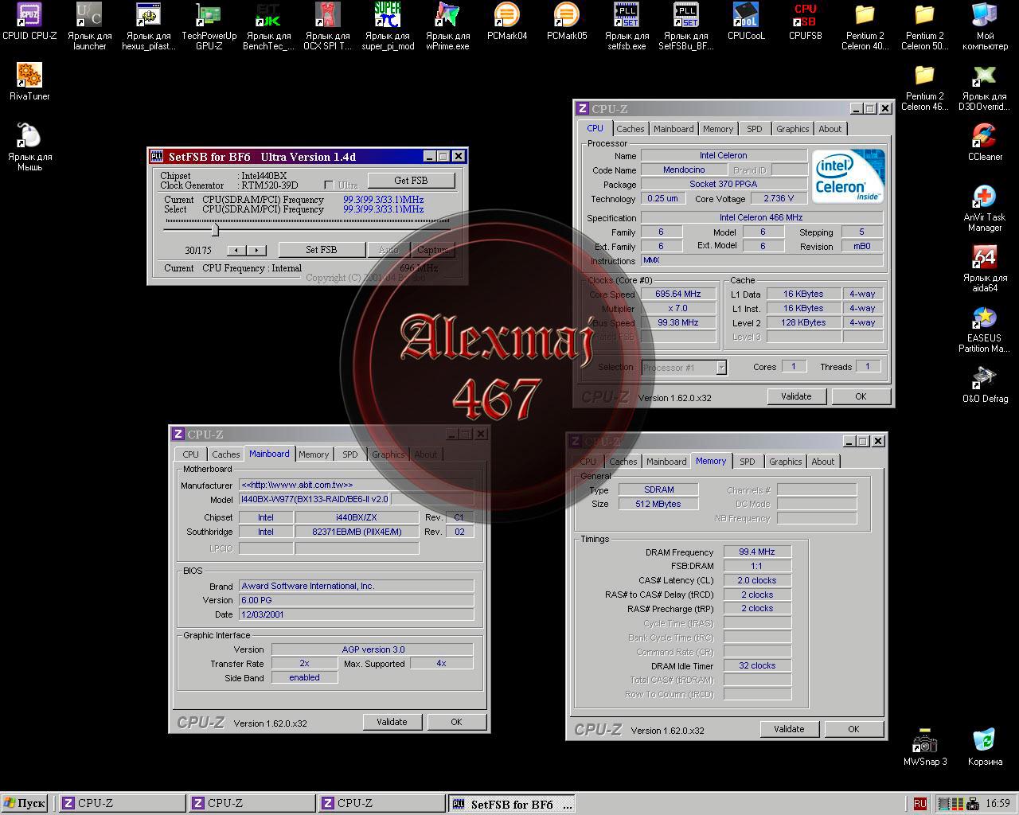Click the Set FSB button
The width and height of the screenshot is (1019, 815).
point(322,250)
